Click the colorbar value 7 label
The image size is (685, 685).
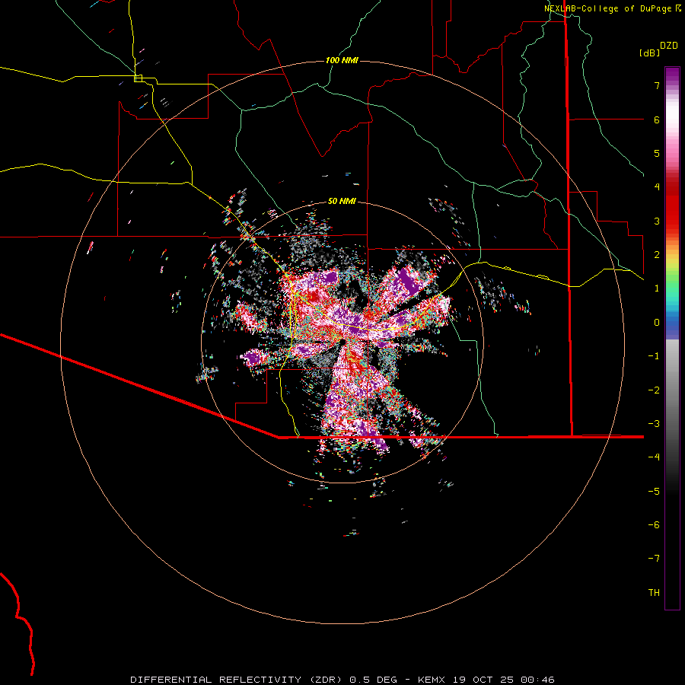tap(657, 85)
